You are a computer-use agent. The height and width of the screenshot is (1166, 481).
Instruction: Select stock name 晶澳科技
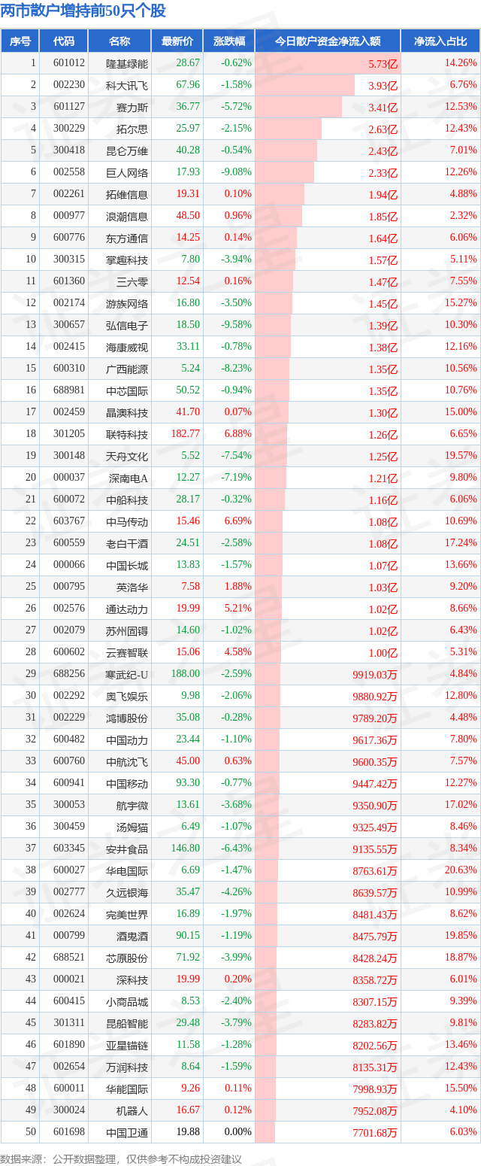coord(127,413)
